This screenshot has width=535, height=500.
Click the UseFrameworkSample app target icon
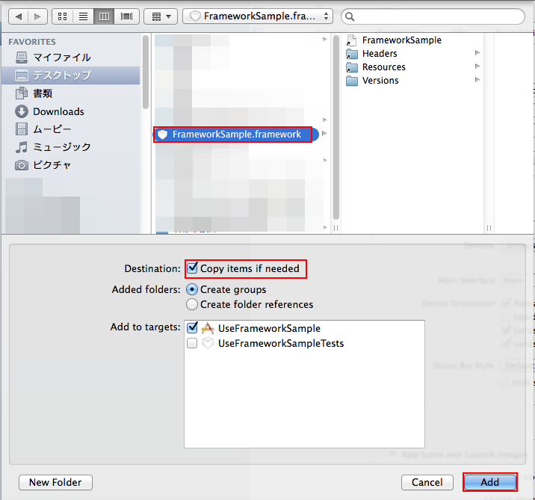click(x=208, y=328)
